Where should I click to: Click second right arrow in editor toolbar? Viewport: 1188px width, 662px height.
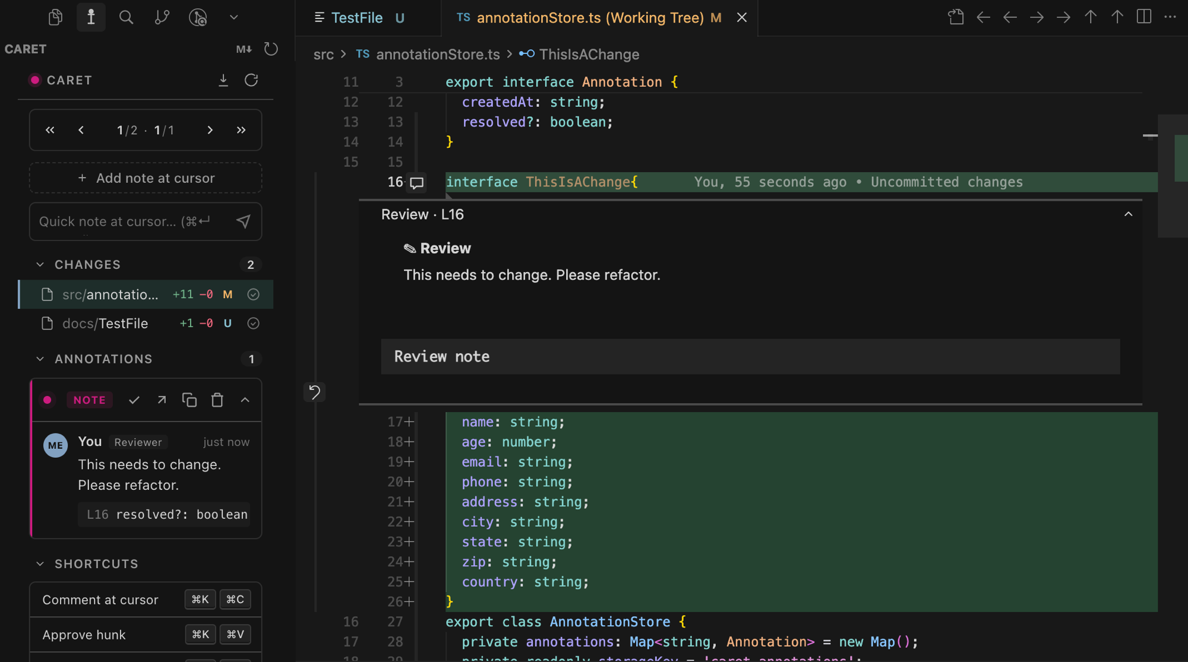[x=1063, y=17]
